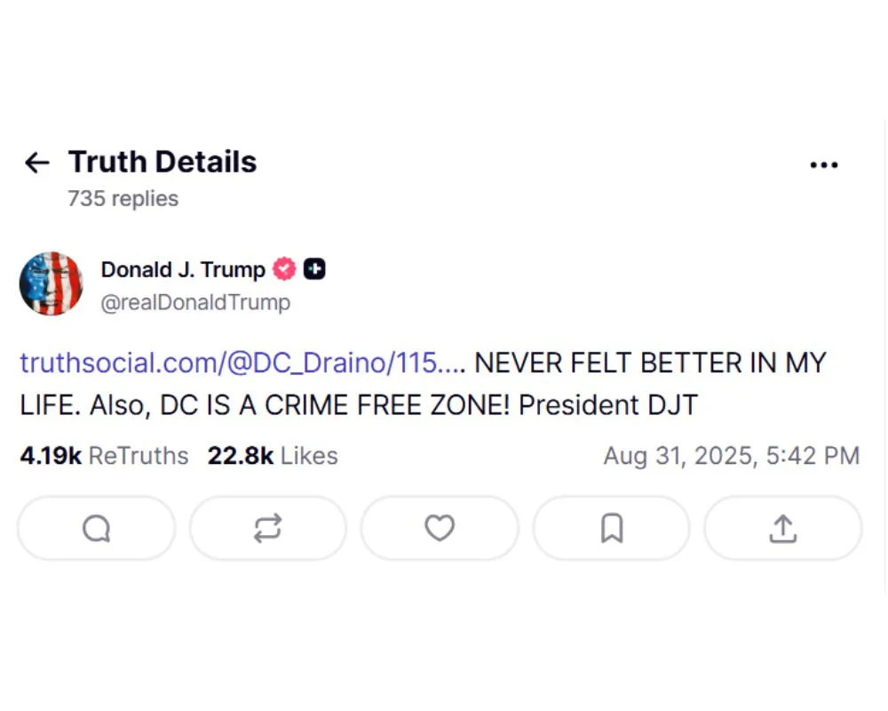This screenshot has height=711, width=888.
Task: Bookmark this Truth
Action: pos(611,529)
